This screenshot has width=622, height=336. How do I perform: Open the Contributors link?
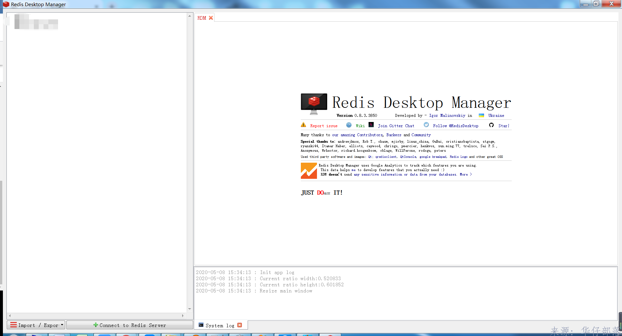[370, 135]
